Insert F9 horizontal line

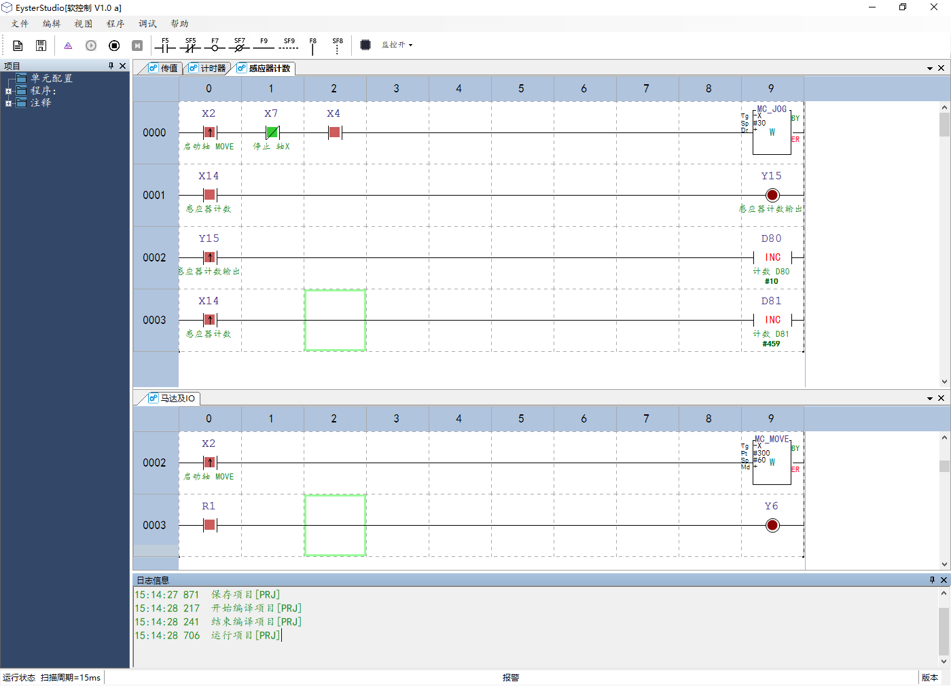coord(264,46)
